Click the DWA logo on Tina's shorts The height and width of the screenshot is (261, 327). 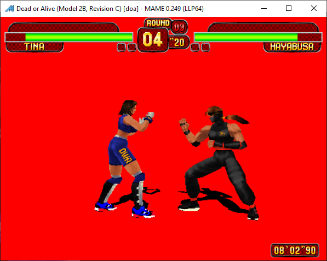coord(125,156)
